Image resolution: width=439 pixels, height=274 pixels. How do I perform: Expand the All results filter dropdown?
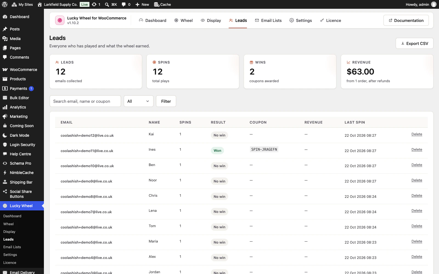[x=139, y=101]
